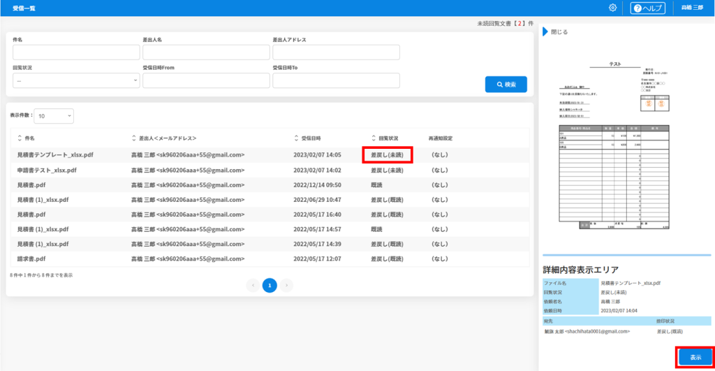Click the 差出人アドレス input field
This screenshot has height=371, width=715.
(x=336, y=52)
